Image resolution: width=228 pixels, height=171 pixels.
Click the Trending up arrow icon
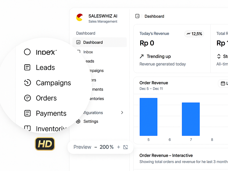[142, 56]
